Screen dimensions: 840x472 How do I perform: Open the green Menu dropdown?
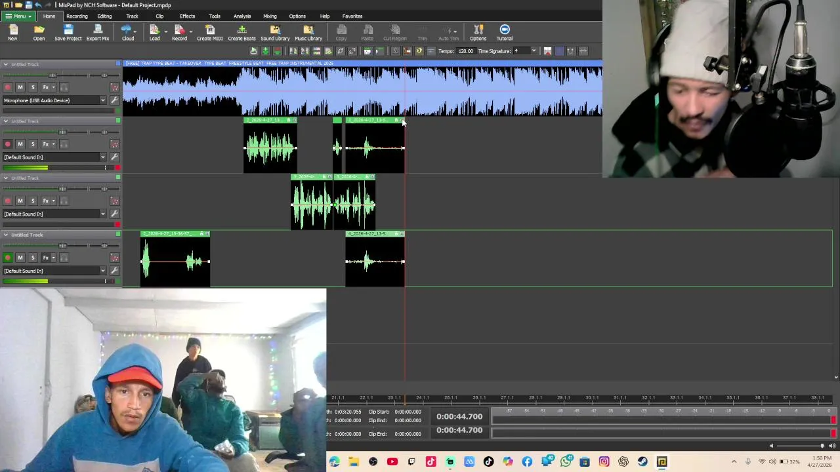(18, 16)
